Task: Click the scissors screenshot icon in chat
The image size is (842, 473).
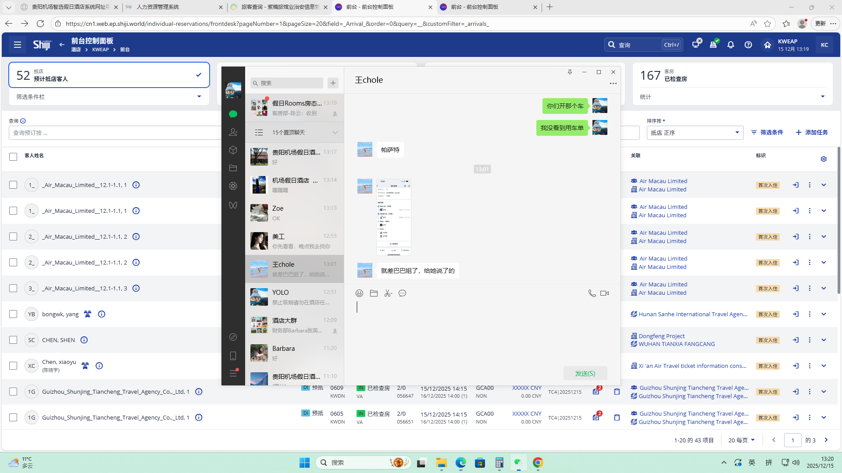Action: [388, 293]
